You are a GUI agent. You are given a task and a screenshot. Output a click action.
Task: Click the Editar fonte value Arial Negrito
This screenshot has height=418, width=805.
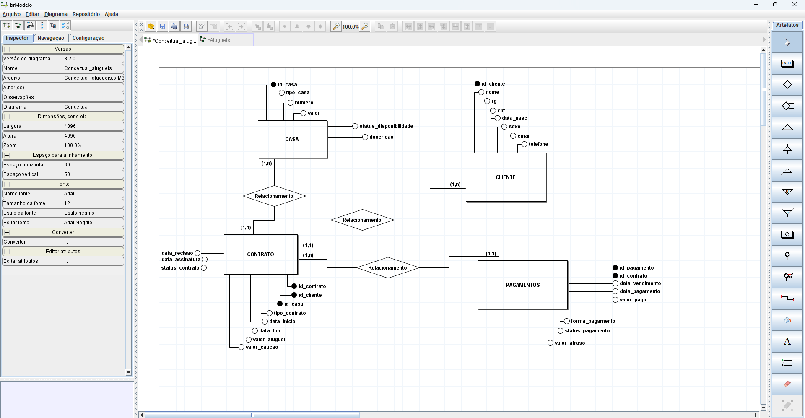point(93,223)
